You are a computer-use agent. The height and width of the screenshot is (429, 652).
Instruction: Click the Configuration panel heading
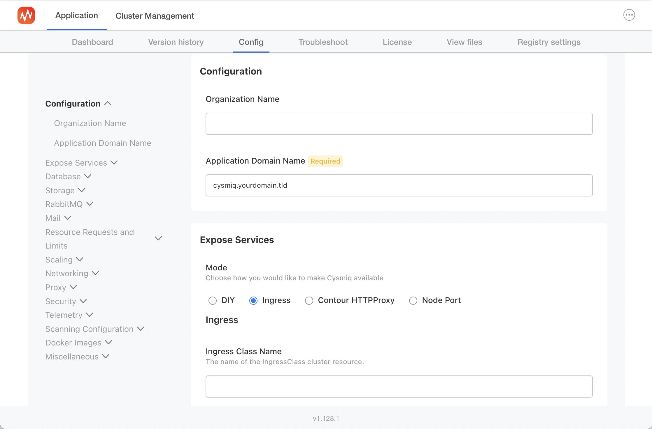tap(231, 71)
